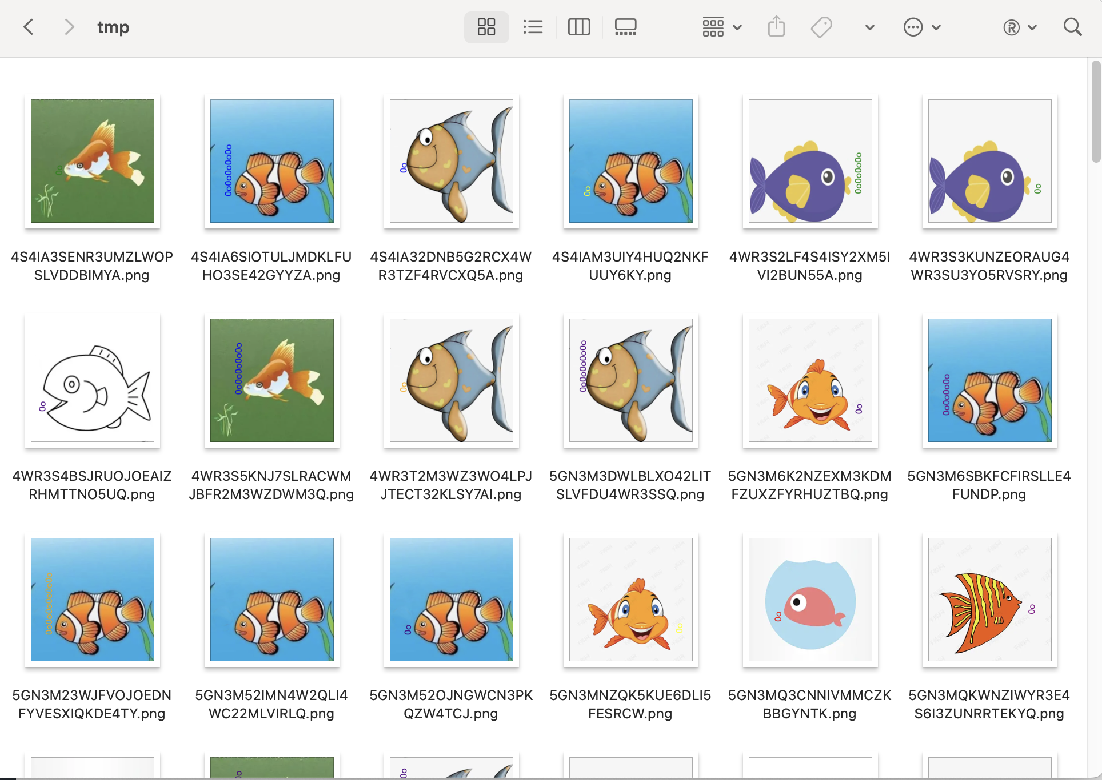Click filename 4S4IA6SIOTULJMDKLFUHO3SE42GYYZA.png
Screen dimensions: 1102x780
click(x=271, y=266)
